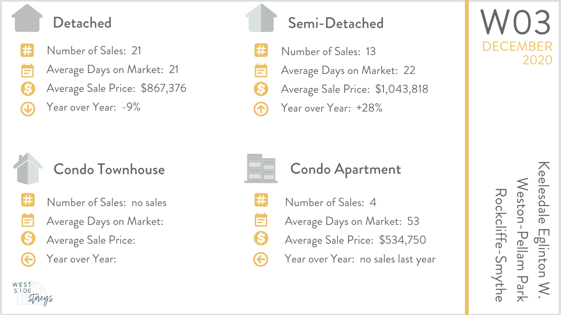Click the dollar icon for Detached sale price
561x315 pixels.
[x=28, y=89]
